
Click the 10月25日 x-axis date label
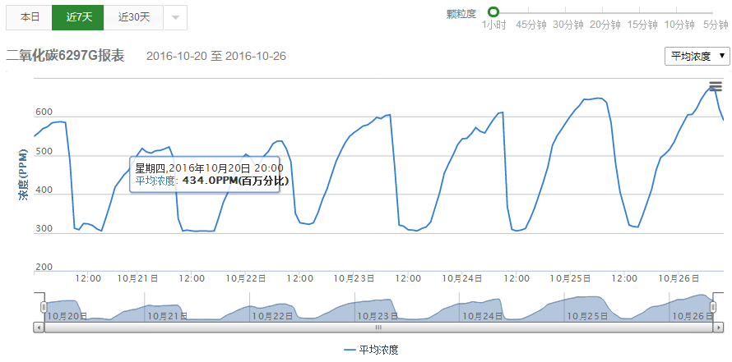(x=567, y=278)
